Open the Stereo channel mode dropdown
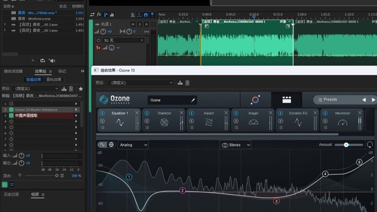The height and width of the screenshot is (212, 377). [236, 145]
